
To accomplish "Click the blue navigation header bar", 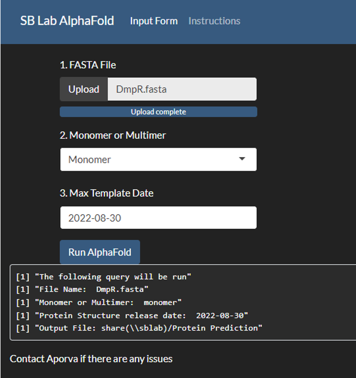I will coord(298,21).
